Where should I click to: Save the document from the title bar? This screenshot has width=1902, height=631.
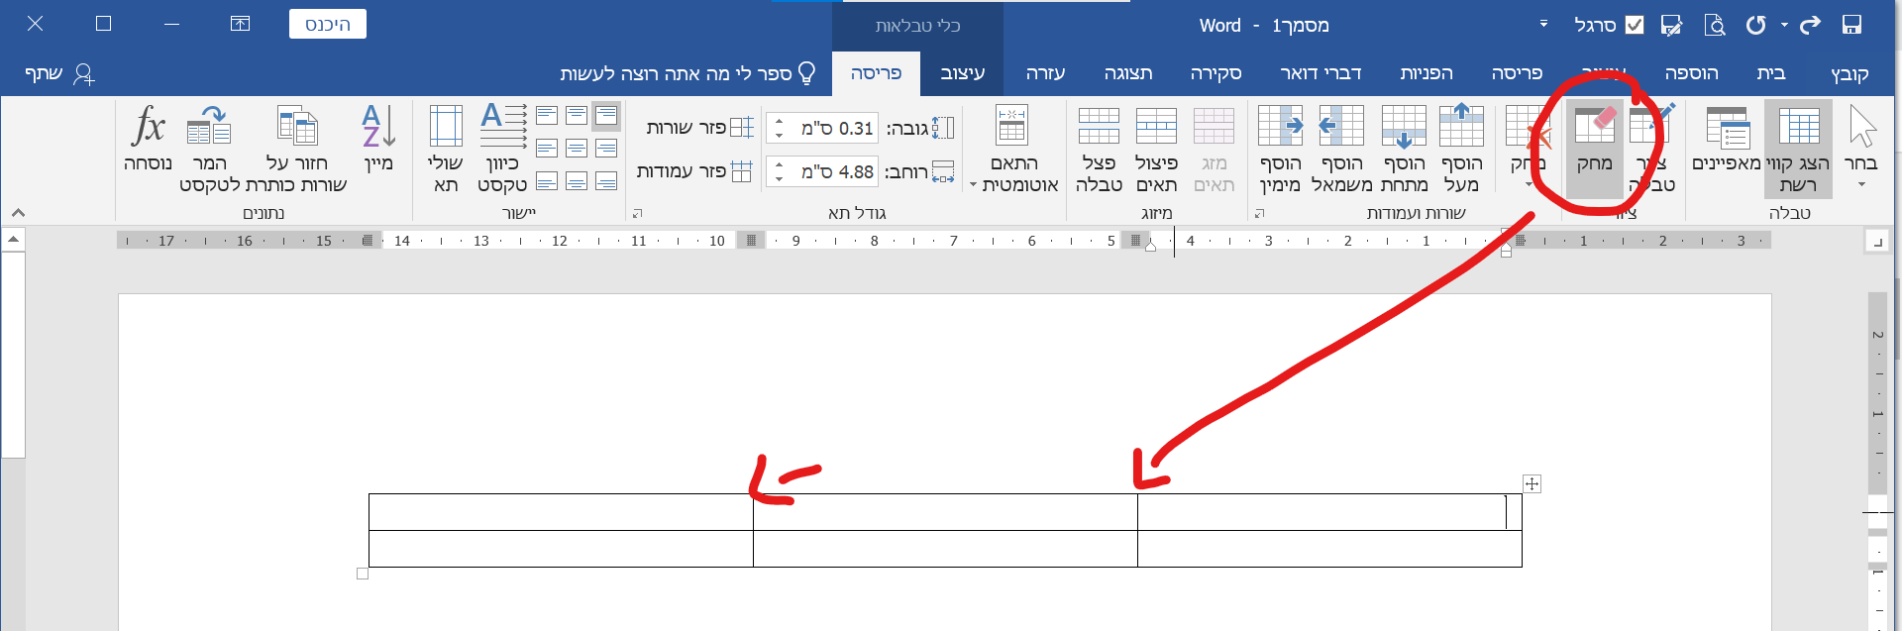click(x=1851, y=25)
